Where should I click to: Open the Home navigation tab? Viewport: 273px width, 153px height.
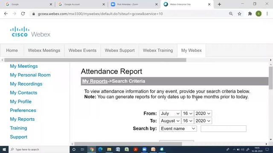12,50
